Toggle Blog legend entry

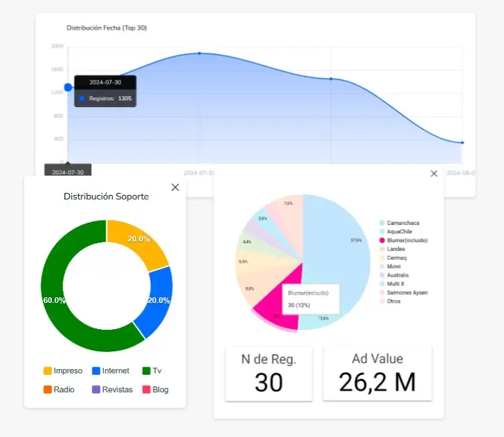point(155,389)
